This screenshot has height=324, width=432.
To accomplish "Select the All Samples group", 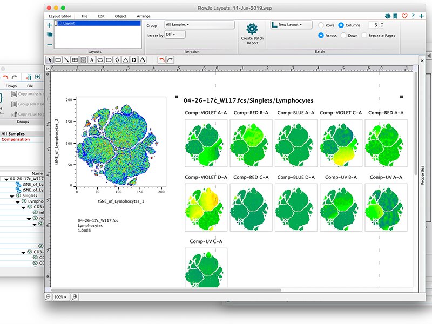I will tap(22, 133).
